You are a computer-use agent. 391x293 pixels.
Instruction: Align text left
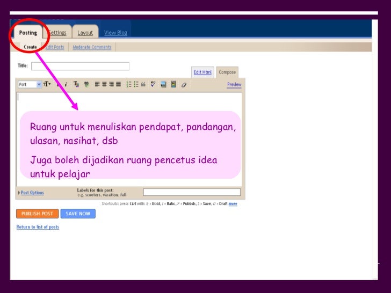97,84
